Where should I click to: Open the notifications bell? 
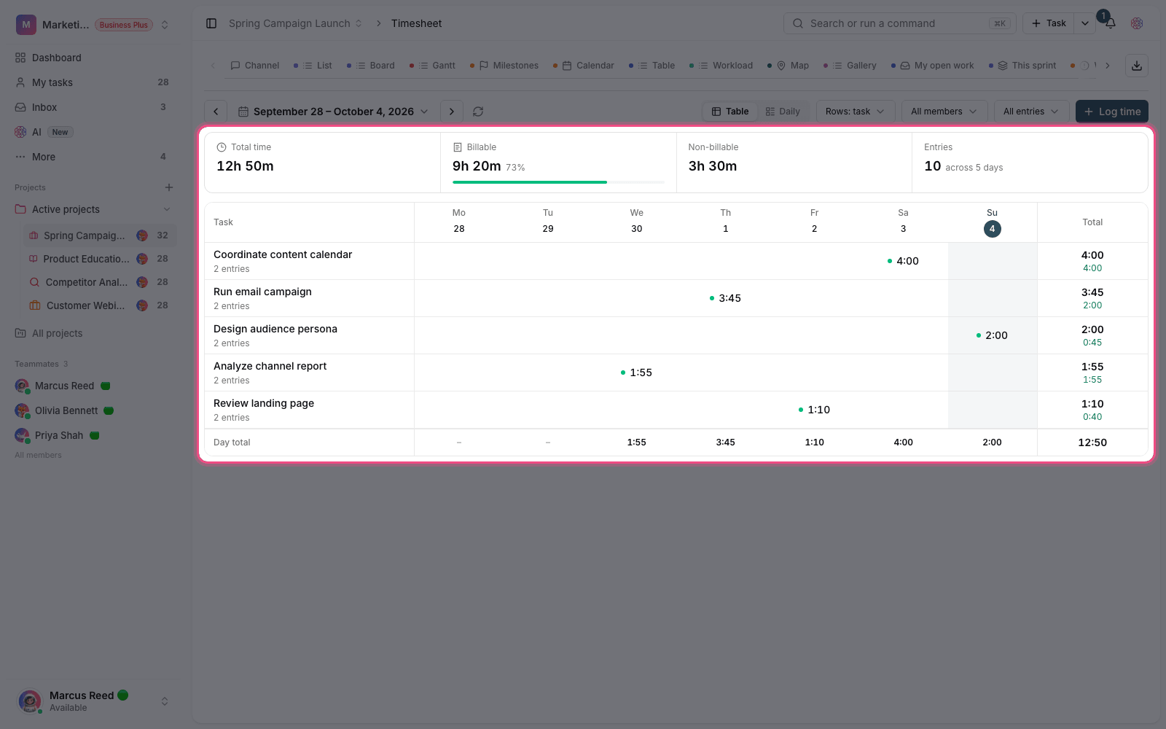pos(1110,23)
